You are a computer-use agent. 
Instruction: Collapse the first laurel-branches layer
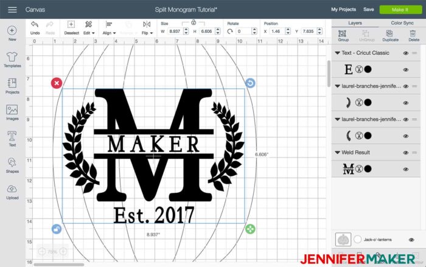pyautogui.click(x=337, y=86)
